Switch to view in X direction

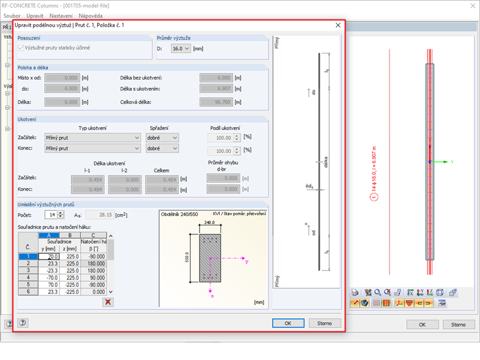(x=411, y=292)
